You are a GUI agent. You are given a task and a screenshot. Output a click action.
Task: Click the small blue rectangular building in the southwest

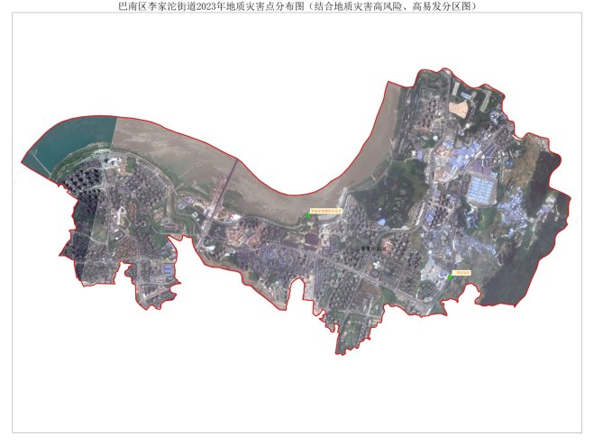tap(168, 269)
